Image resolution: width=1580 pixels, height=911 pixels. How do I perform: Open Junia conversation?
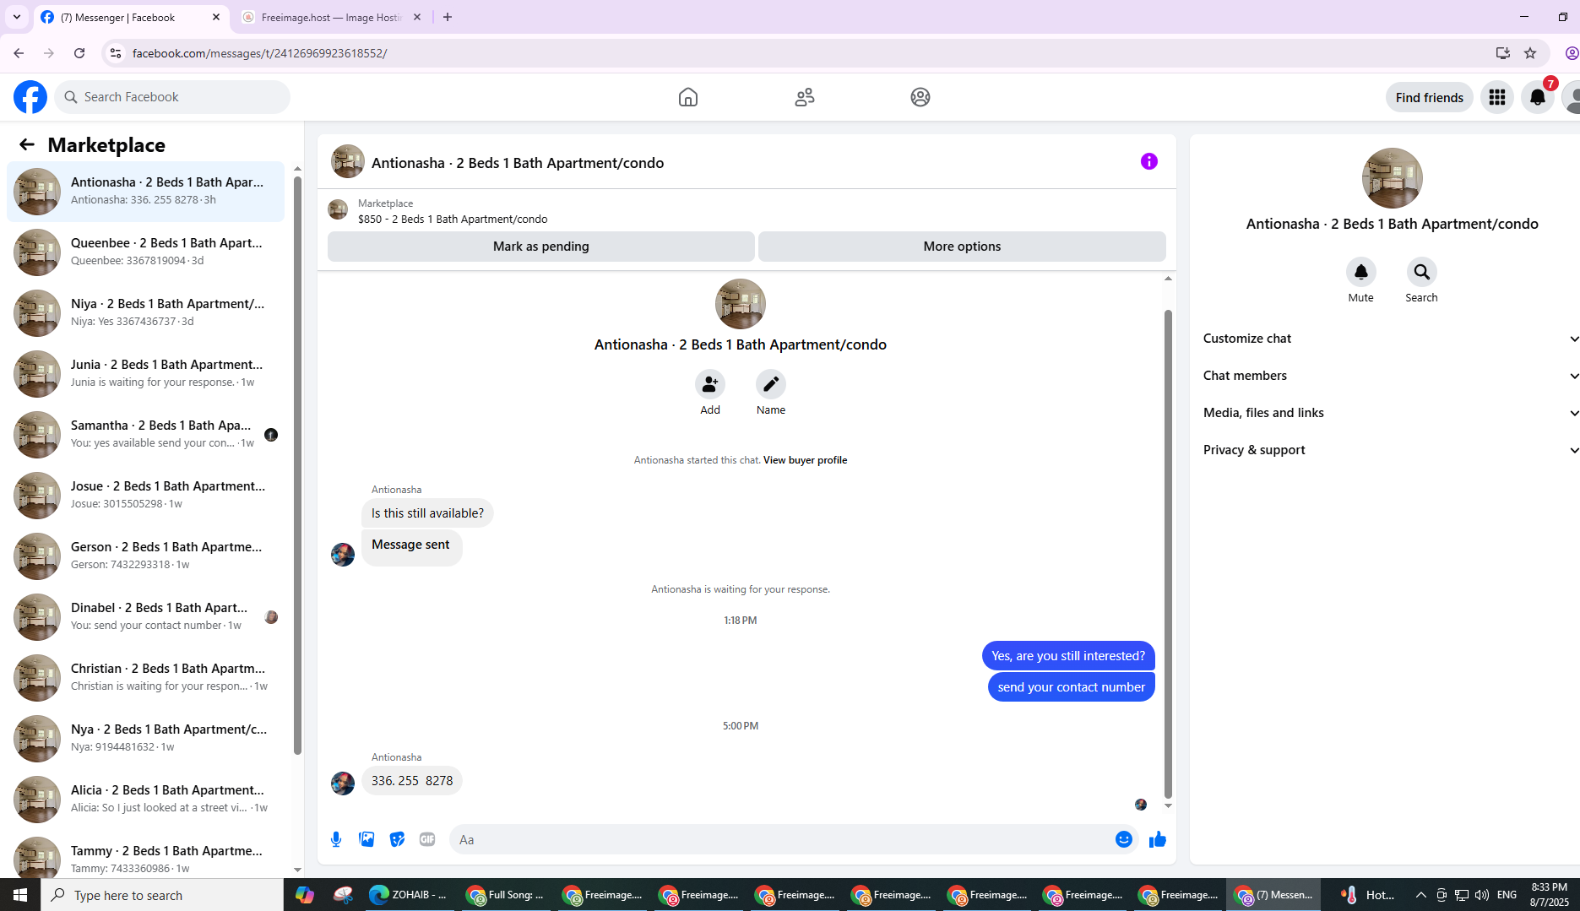145,374
